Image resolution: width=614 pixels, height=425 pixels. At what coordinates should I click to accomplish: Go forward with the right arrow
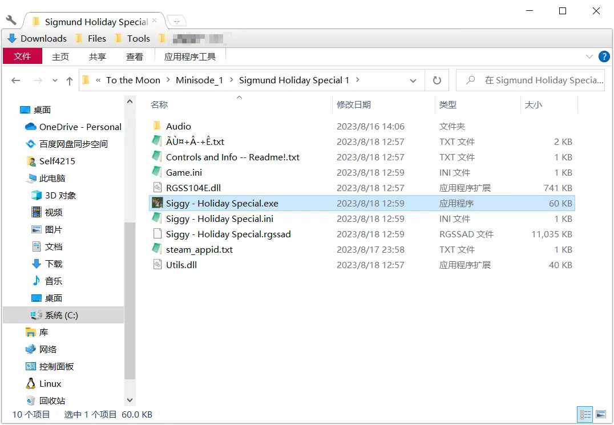[x=38, y=80]
